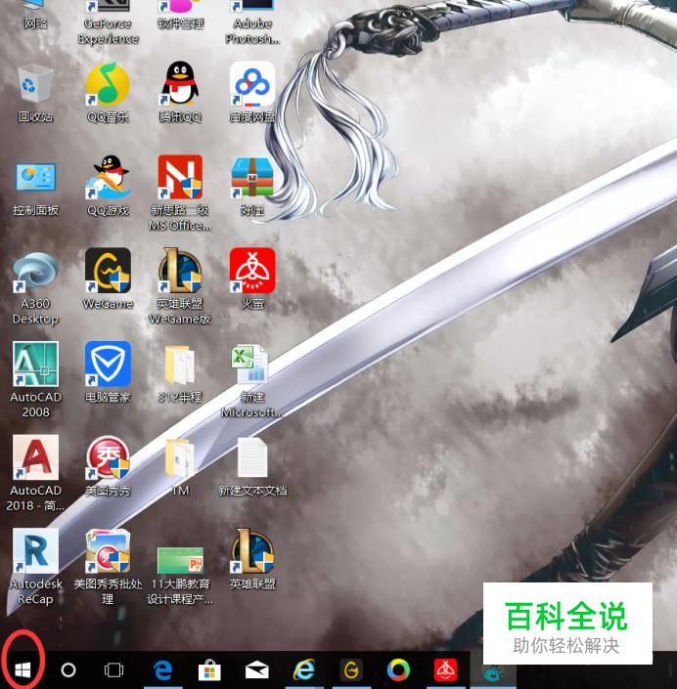Viewport: 677px width, 689px height.
Task: Open the 软件管理 desktop shortcut
Action: coord(180,13)
